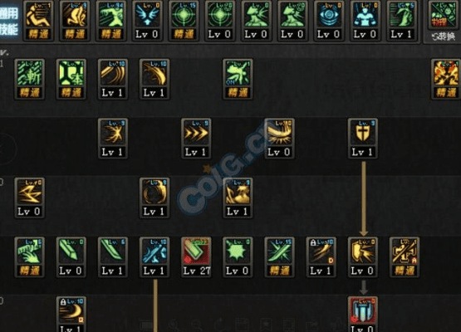
Task: Select the green clawed hand skill icon
Action: click(x=29, y=257)
